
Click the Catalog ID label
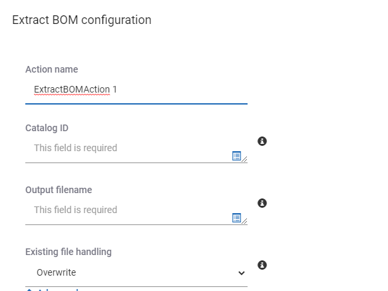pos(47,128)
